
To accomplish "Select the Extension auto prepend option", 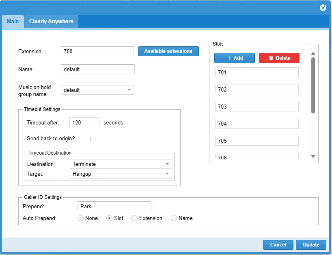I will click(x=134, y=218).
